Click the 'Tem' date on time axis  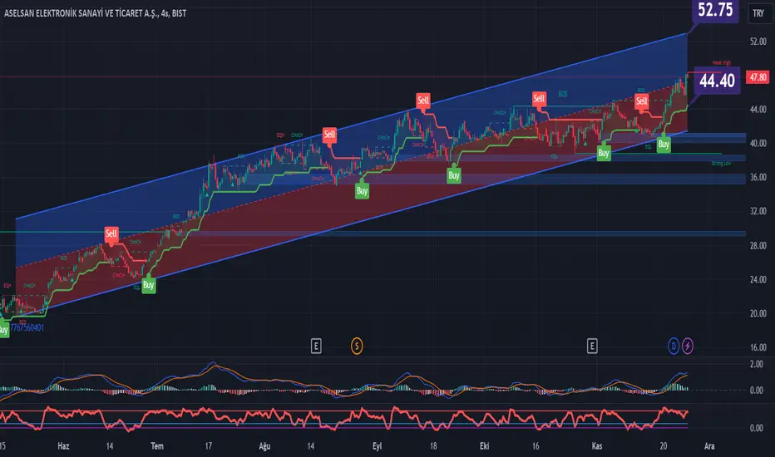[x=157, y=446]
